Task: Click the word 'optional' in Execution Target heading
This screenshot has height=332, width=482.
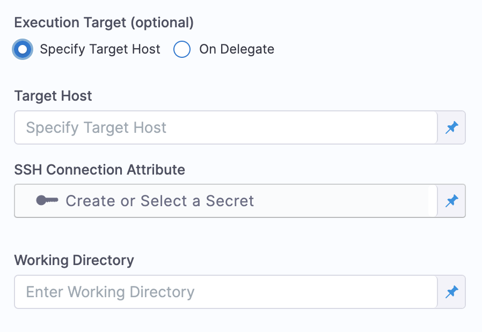Action: tap(163, 22)
